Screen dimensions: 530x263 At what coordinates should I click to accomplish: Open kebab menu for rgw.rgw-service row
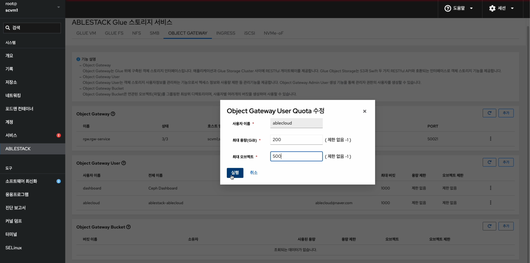point(490,139)
